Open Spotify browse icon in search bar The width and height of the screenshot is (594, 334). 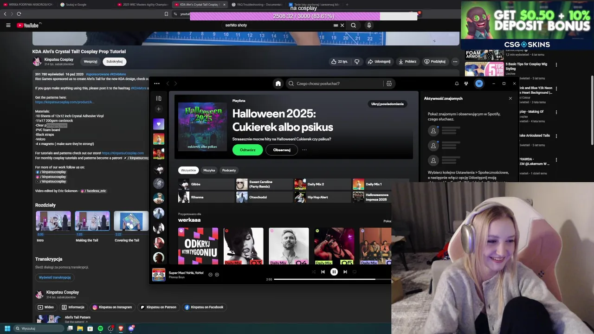[389, 83]
